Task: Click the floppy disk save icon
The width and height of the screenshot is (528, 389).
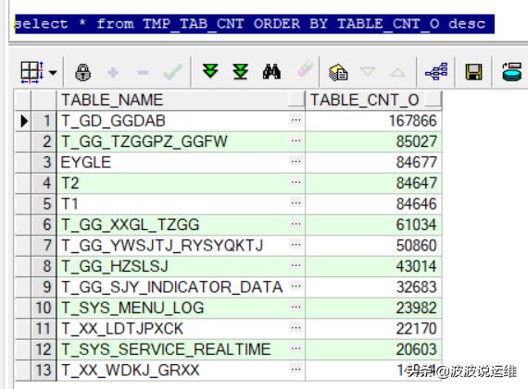Action: point(473,72)
